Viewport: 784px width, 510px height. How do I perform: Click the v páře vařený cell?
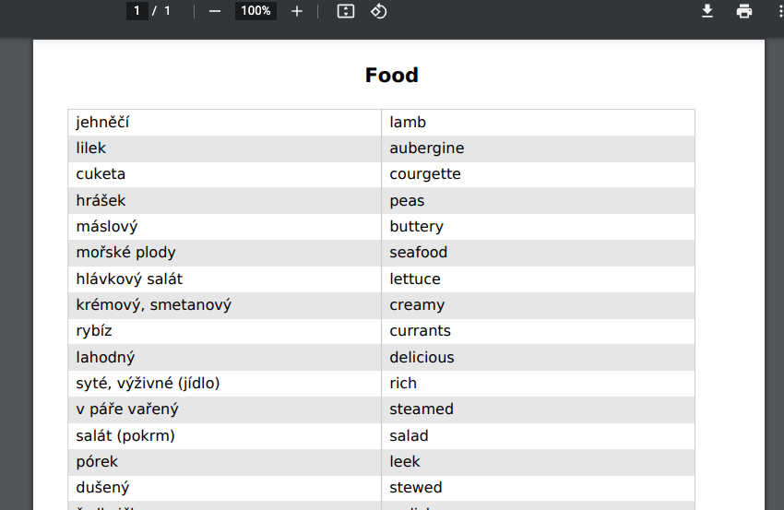pos(224,409)
